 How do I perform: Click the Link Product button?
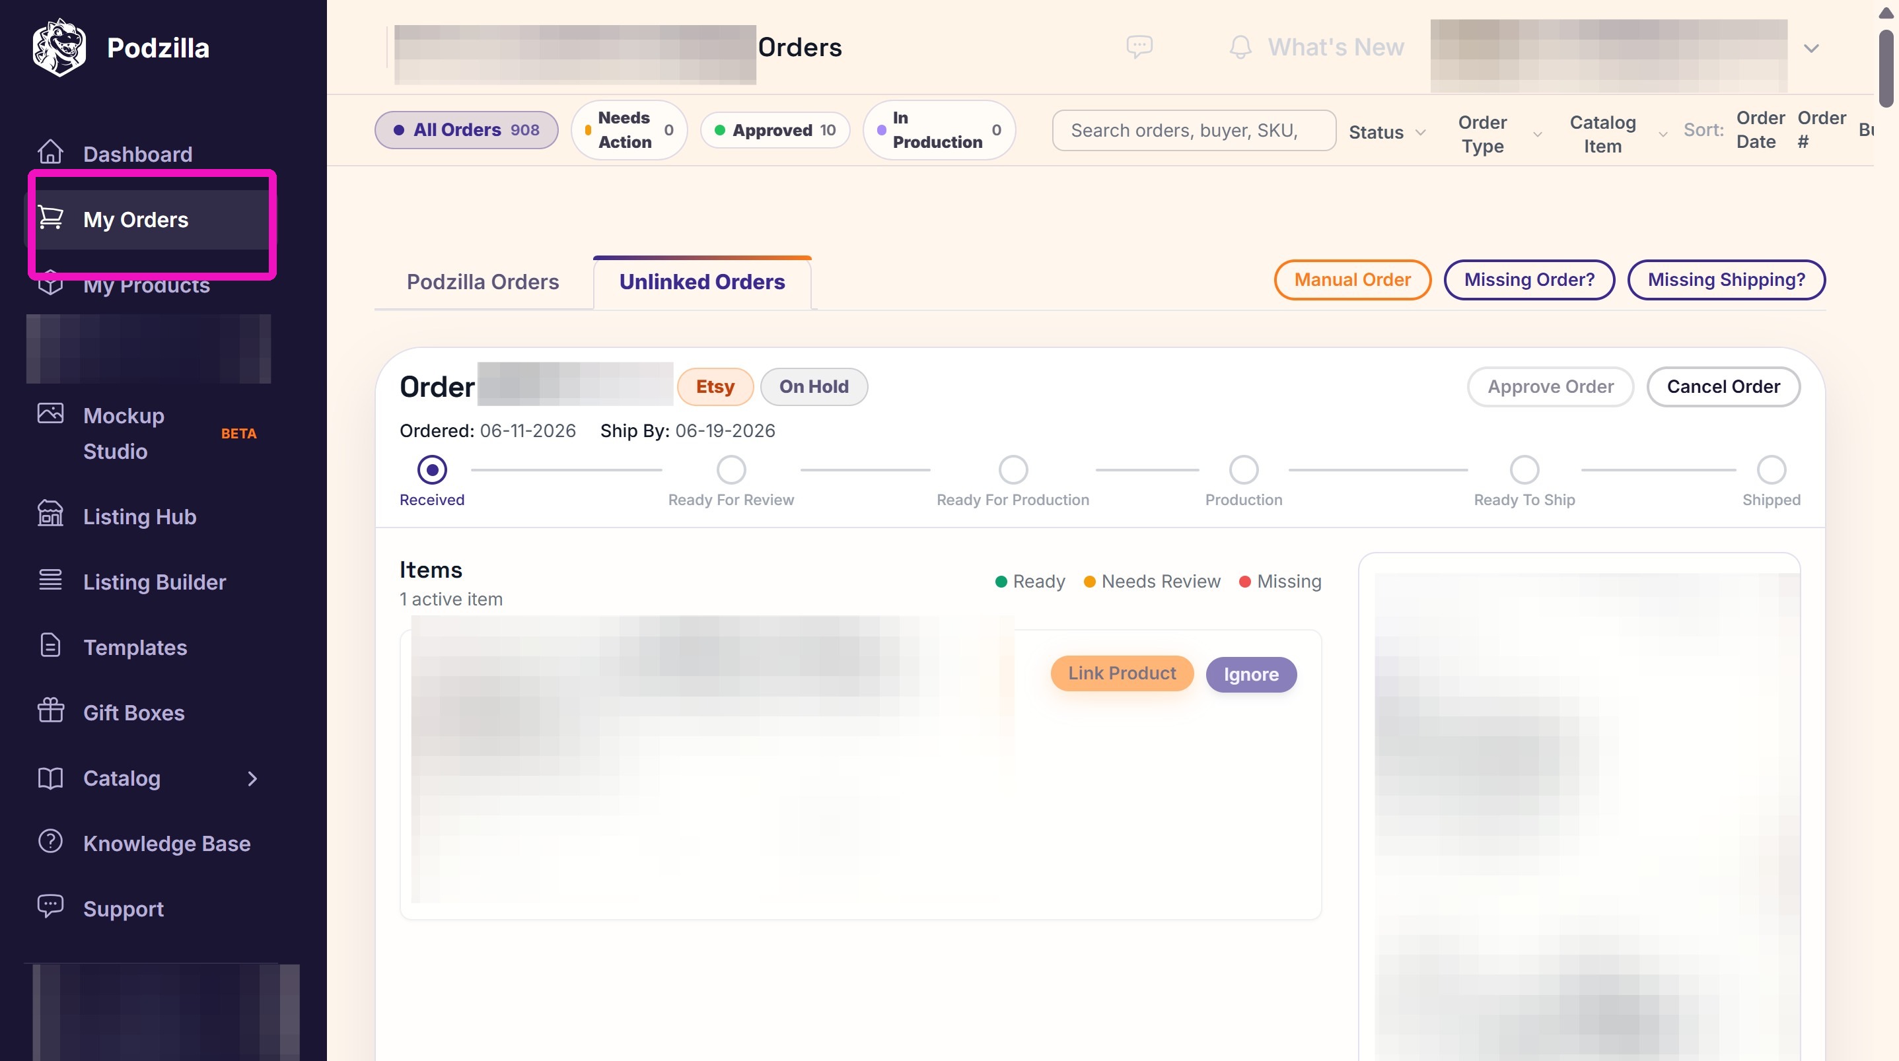point(1122,673)
